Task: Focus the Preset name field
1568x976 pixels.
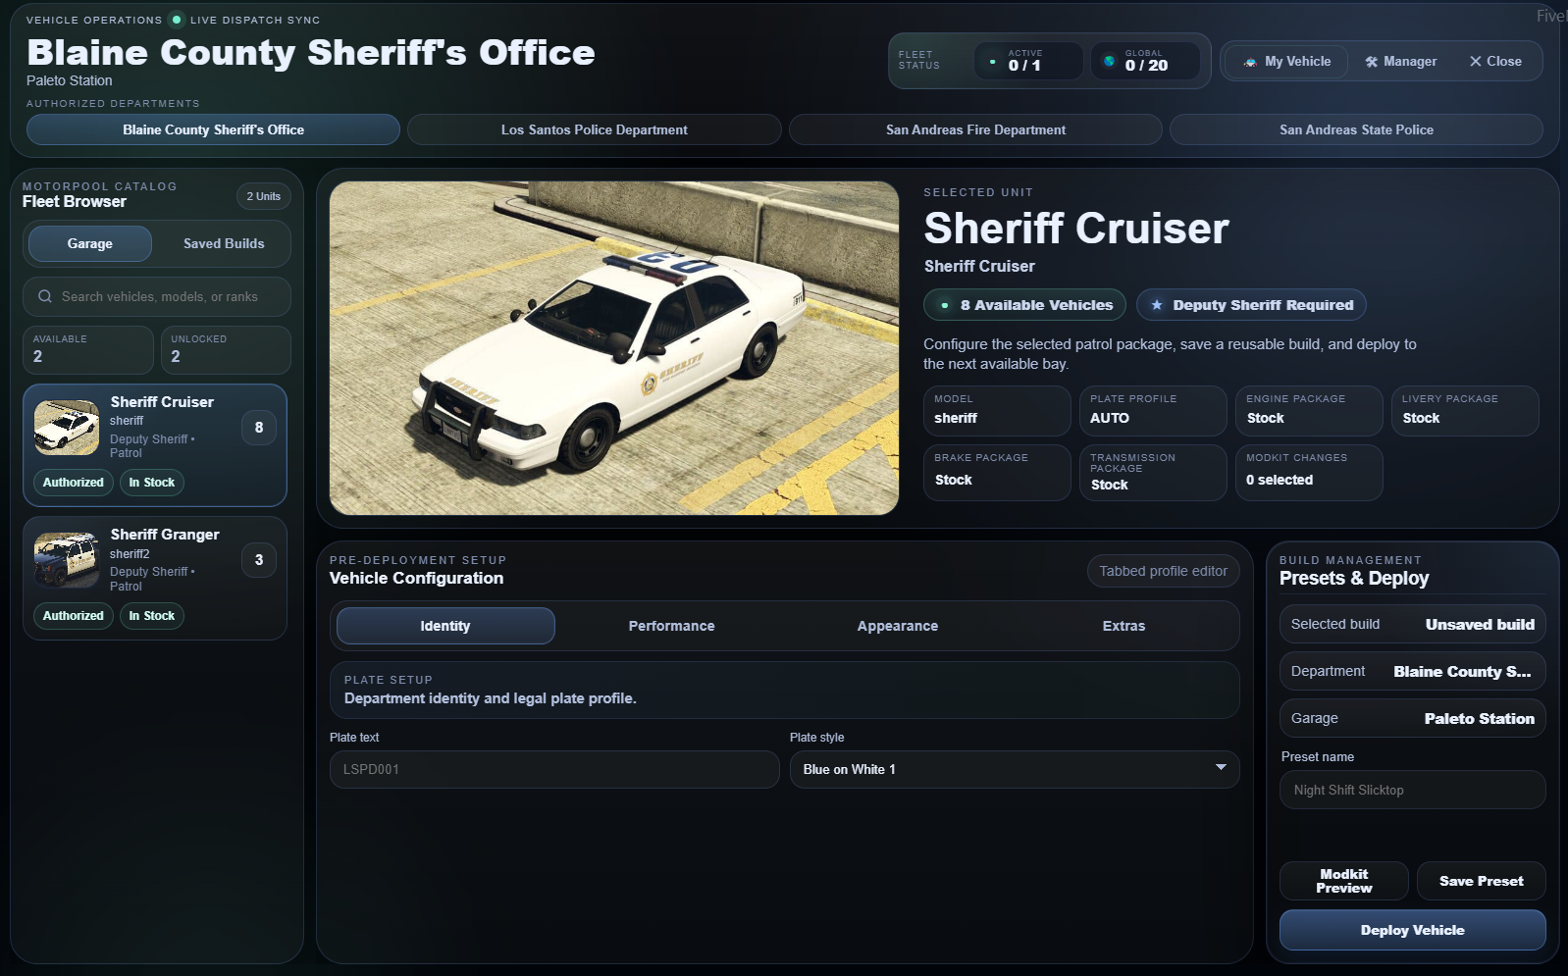Action: (x=1412, y=790)
